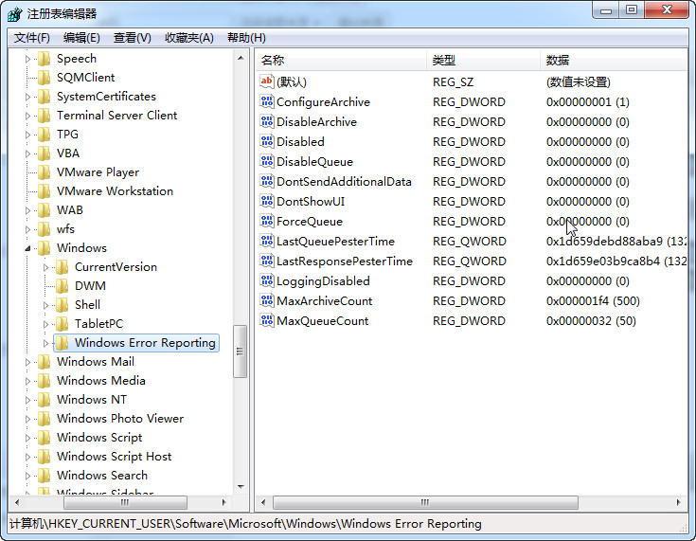Image resolution: width=696 pixels, height=541 pixels.
Task: Expand the WAB key
Action: click(x=27, y=210)
